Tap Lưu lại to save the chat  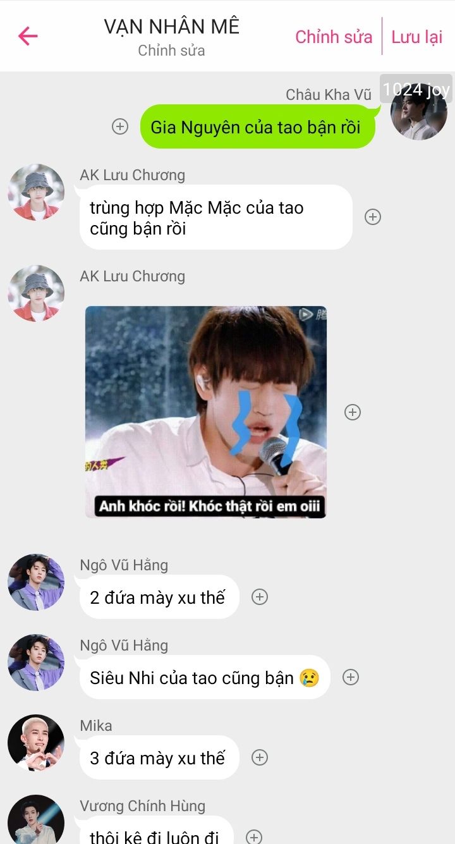pyautogui.click(x=417, y=37)
